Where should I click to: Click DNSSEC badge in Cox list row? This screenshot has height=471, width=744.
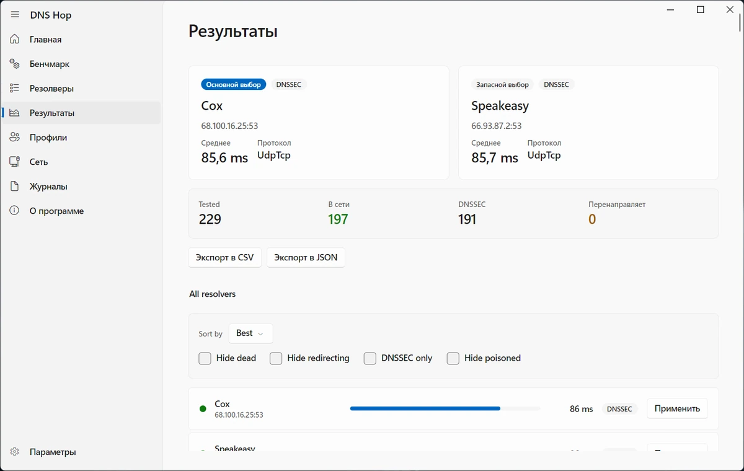(619, 409)
